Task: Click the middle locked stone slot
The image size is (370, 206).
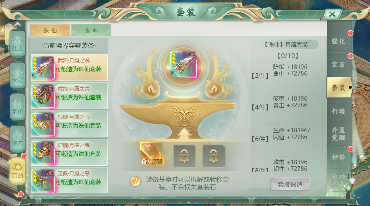Action: (x=184, y=156)
